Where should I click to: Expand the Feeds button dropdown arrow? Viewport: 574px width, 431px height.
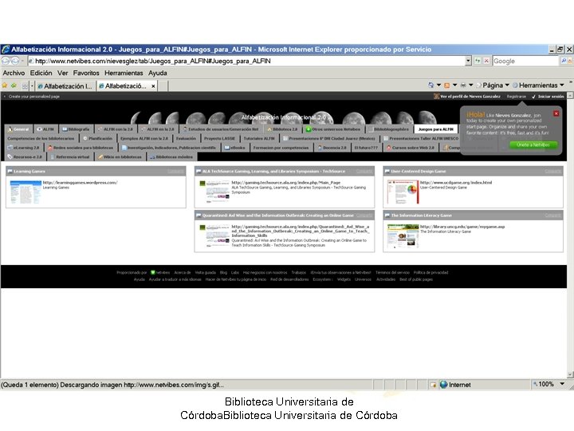pyautogui.click(x=454, y=85)
